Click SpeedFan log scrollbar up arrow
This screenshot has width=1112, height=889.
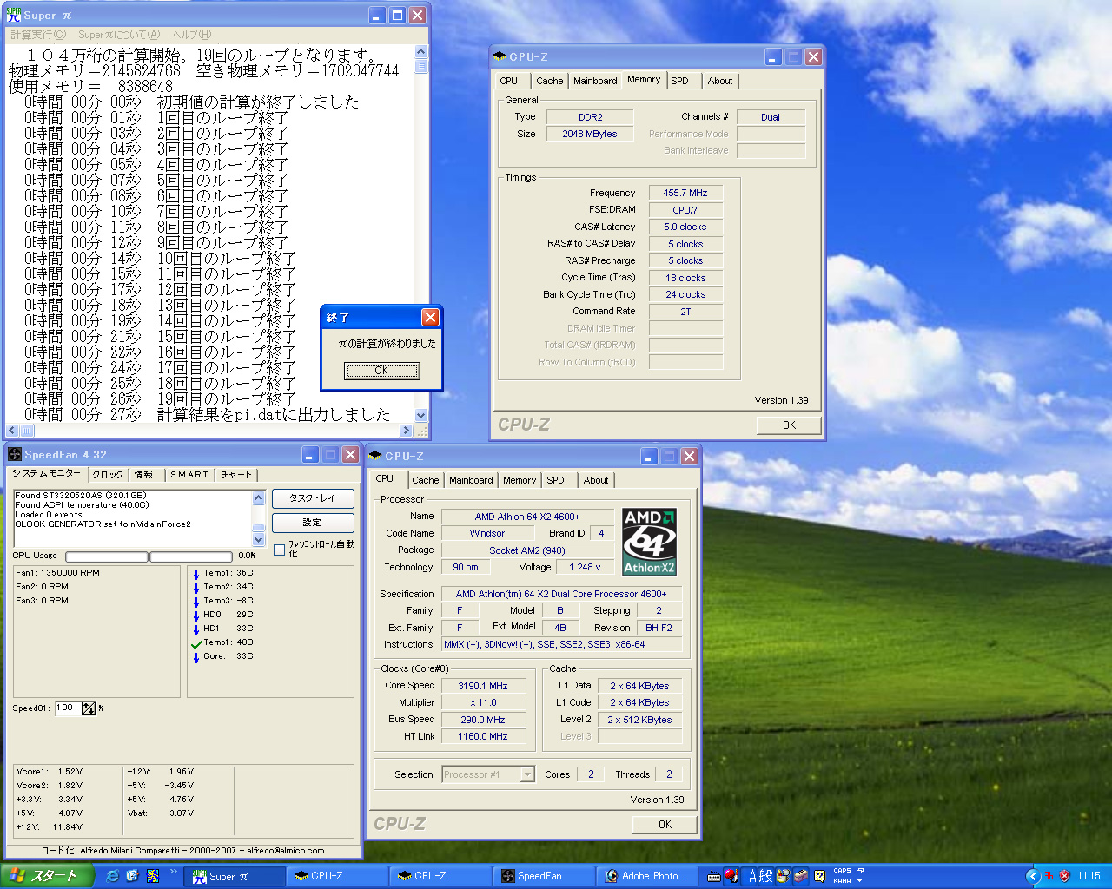(258, 497)
